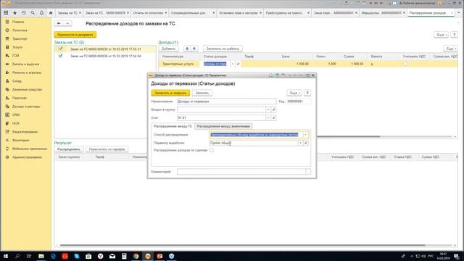Go to the Home page icon
The image size is (464, 261).
(x=51, y=13)
